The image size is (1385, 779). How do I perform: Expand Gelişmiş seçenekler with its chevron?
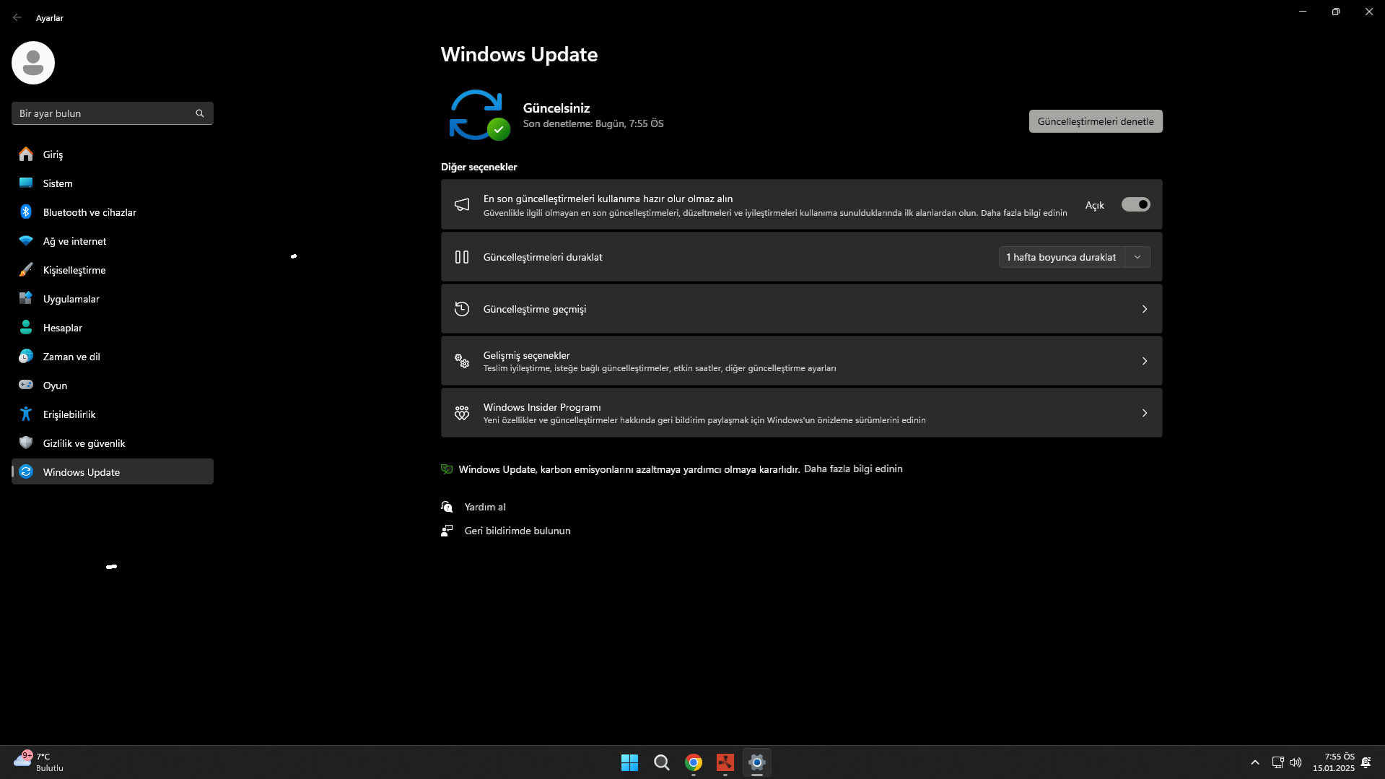(1145, 361)
